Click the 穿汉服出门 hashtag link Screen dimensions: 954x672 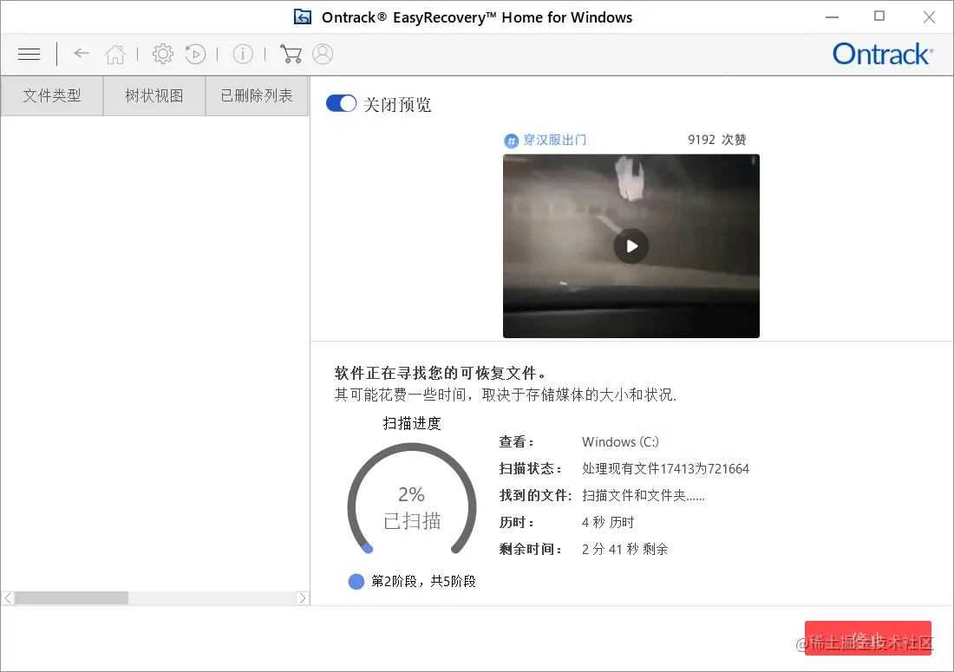(x=554, y=140)
